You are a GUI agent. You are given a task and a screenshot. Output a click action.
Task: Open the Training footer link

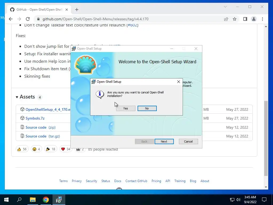point(180,181)
